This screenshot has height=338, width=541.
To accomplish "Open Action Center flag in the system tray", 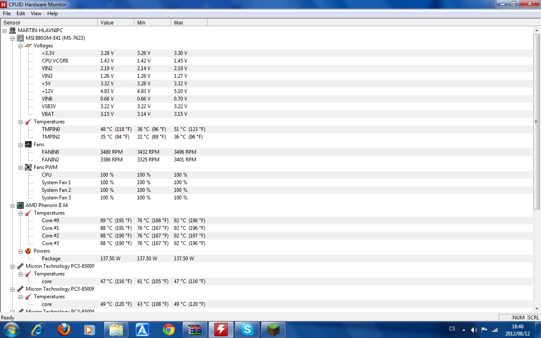I will [x=484, y=330].
